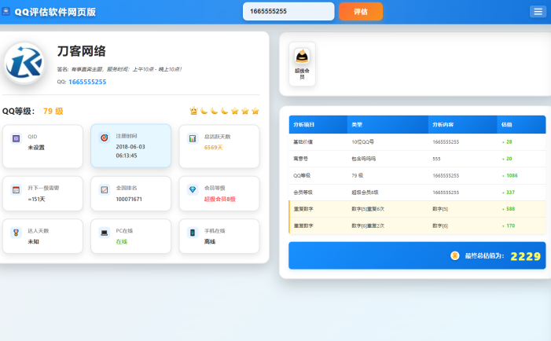Click the orange 评估 button

coord(361,12)
